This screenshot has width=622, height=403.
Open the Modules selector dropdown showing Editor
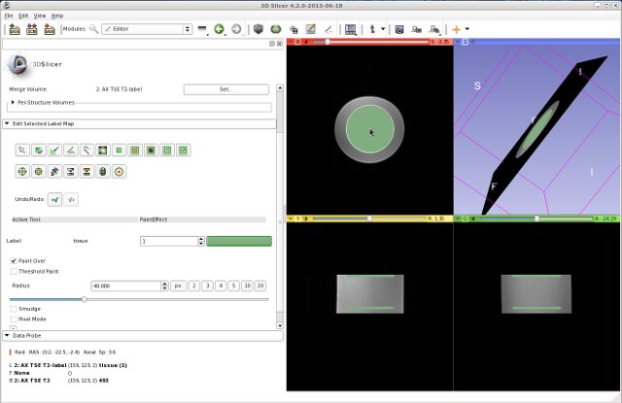[146, 30]
